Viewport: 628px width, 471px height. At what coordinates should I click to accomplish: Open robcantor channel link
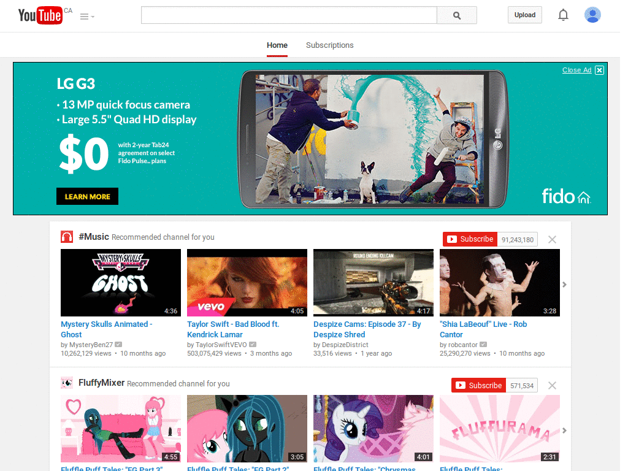click(463, 345)
